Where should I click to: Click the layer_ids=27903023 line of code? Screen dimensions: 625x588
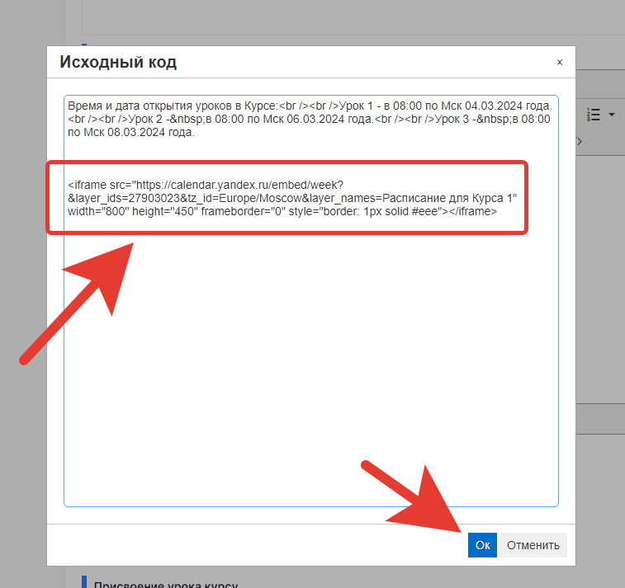[x=292, y=198]
